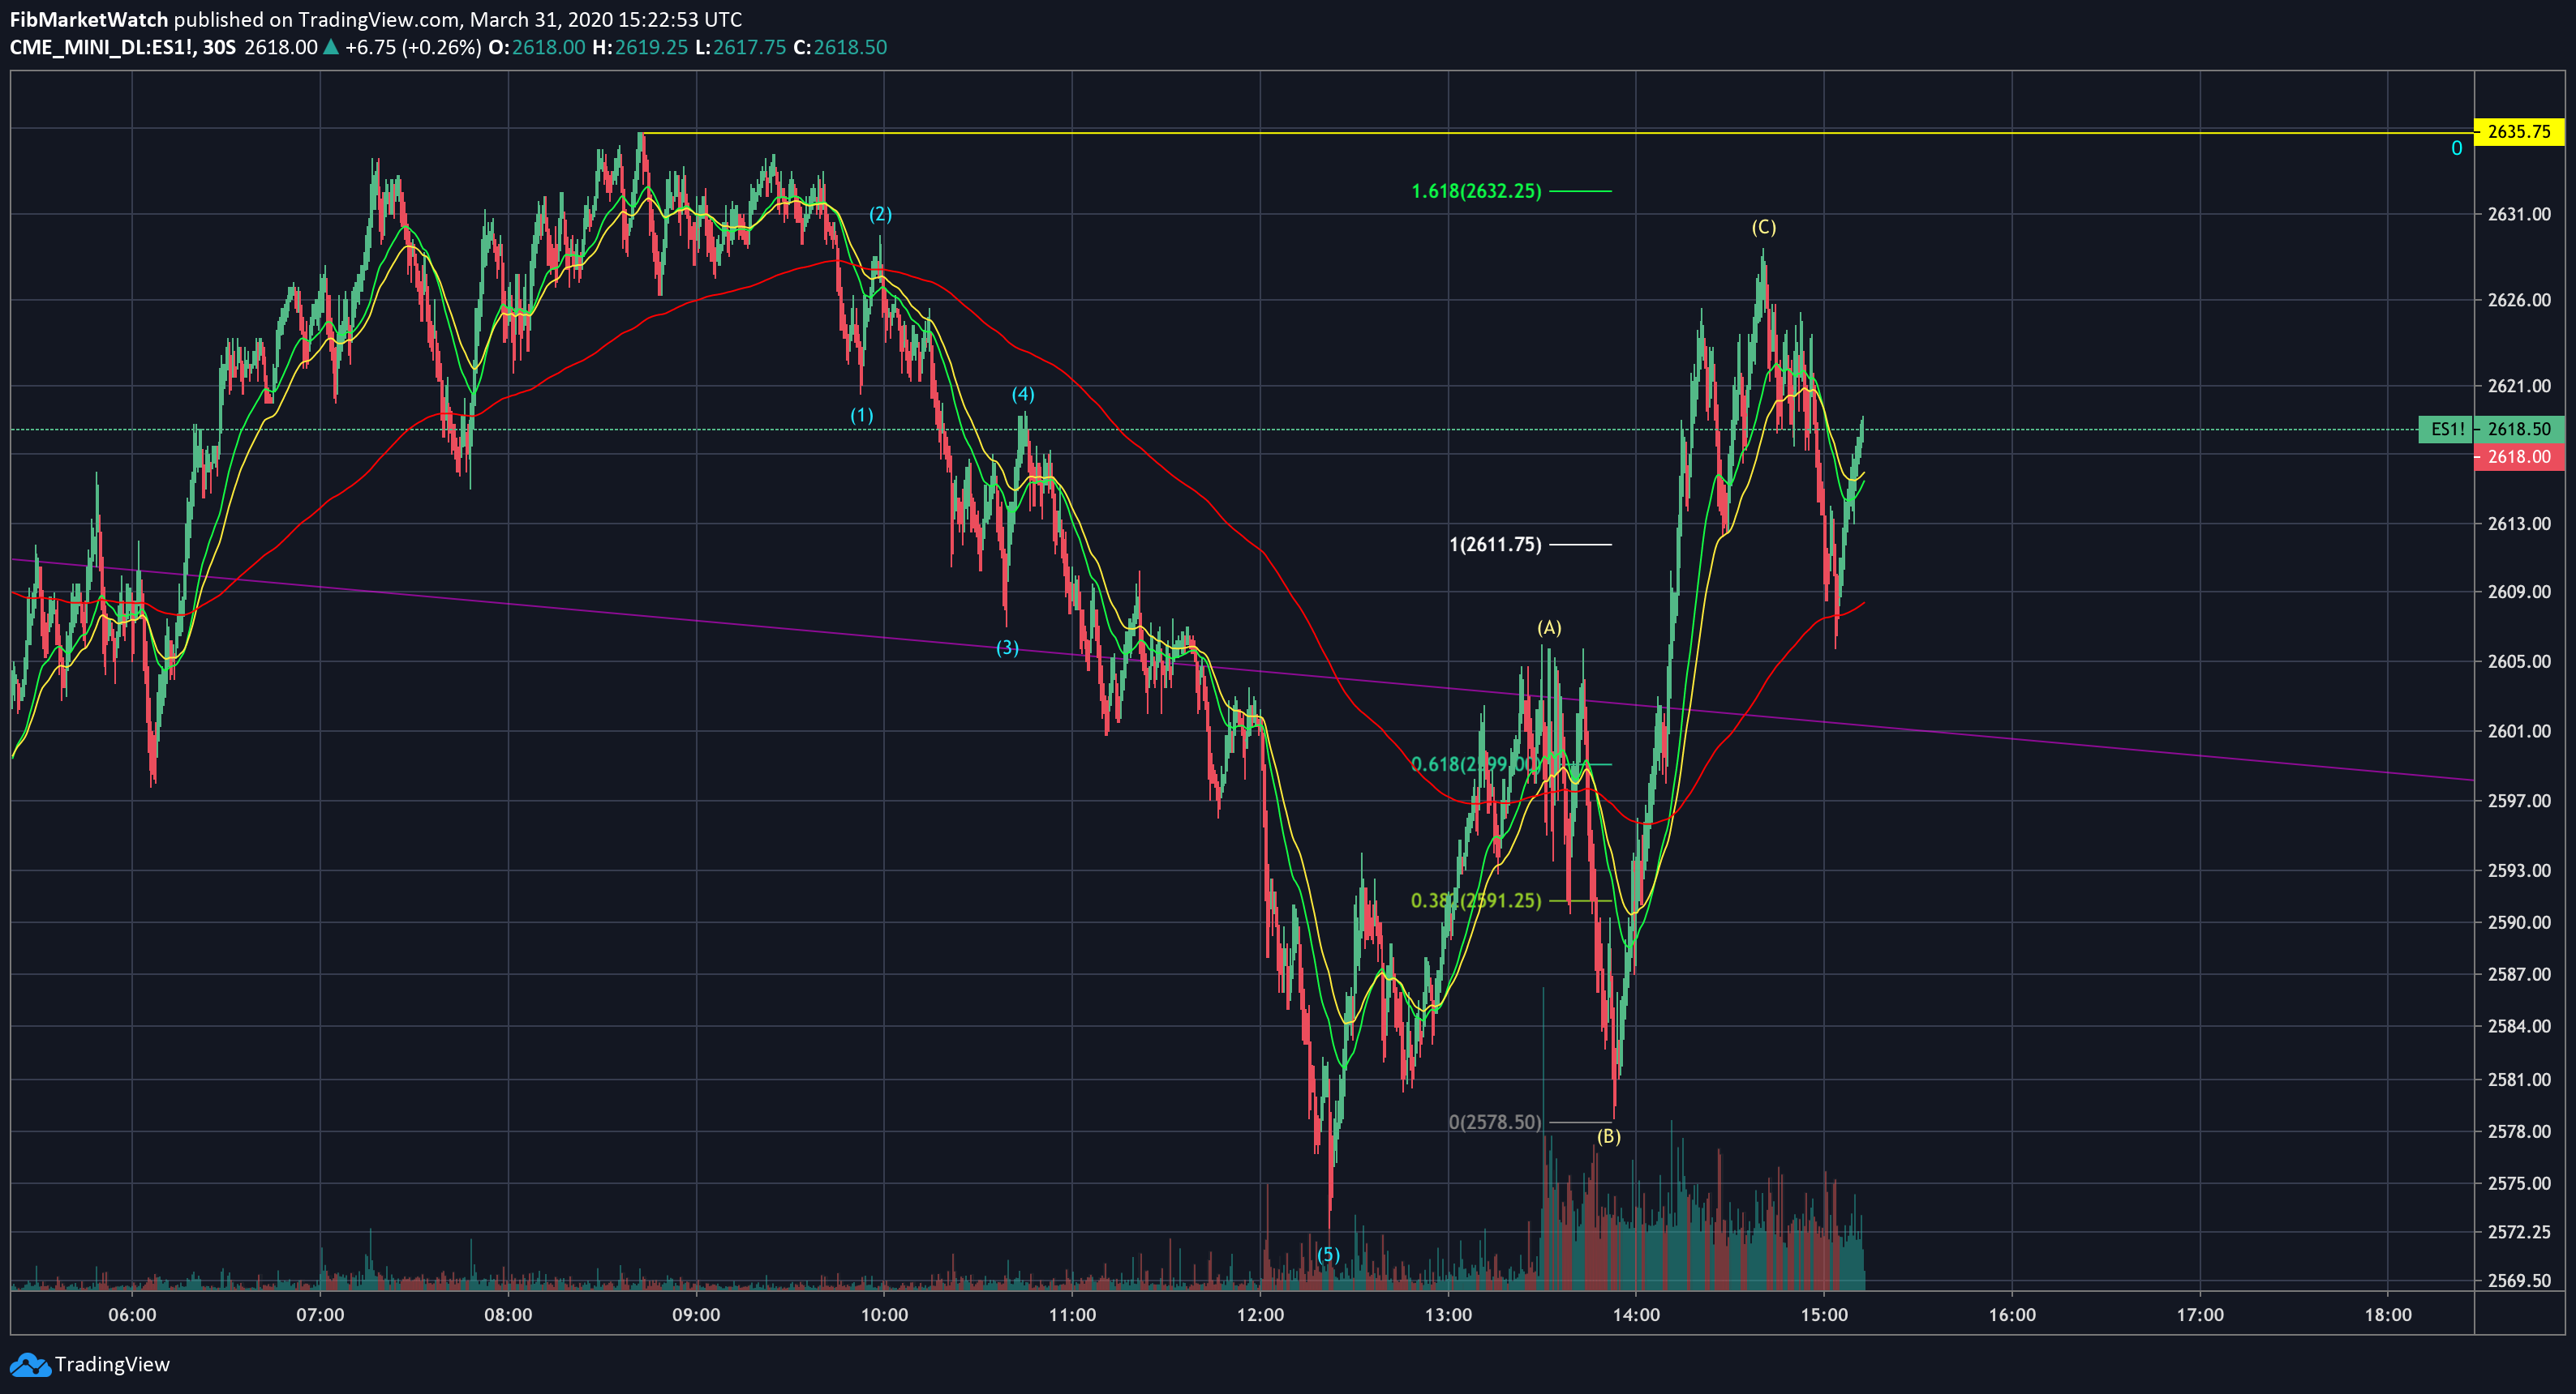This screenshot has width=2576, height=1394.
Task: Click the O:2618.00 open value
Action: click(537, 47)
